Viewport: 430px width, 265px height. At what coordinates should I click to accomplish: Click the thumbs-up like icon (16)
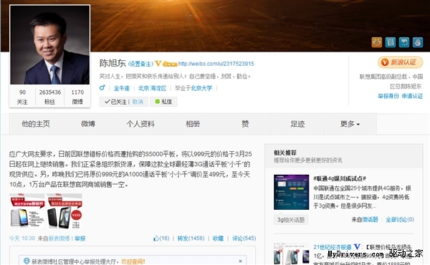tap(156, 238)
